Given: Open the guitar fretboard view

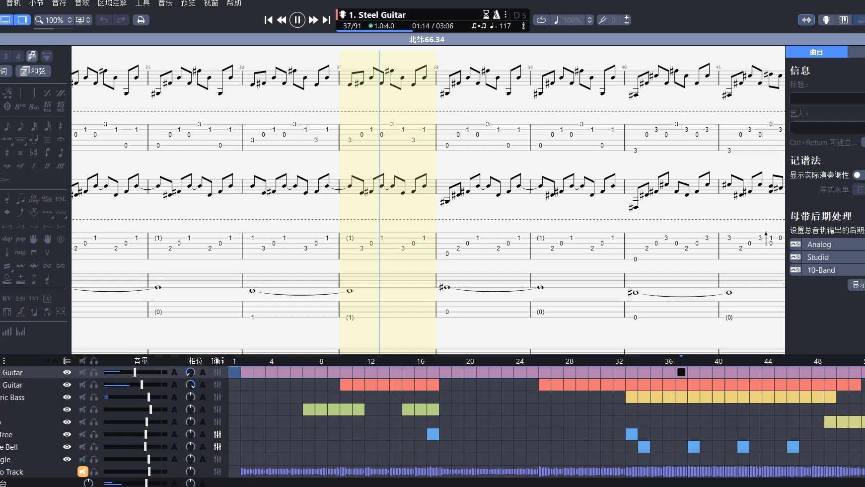Looking at the screenshot, I should point(826,20).
